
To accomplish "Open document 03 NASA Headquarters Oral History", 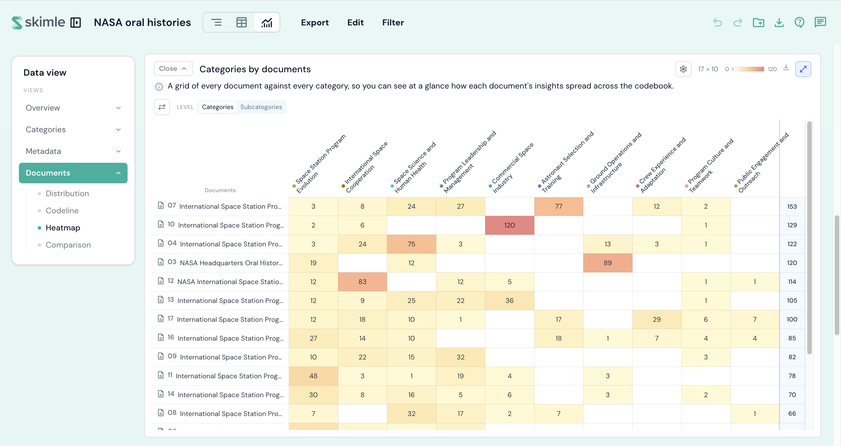I will tap(220, 263).
